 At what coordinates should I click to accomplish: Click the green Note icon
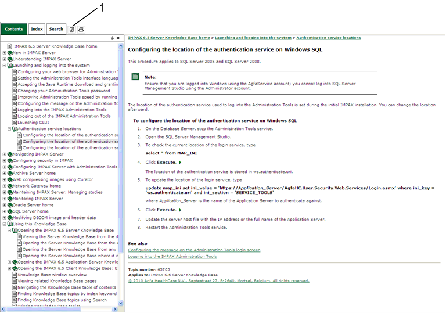click(x=135, y=77)
